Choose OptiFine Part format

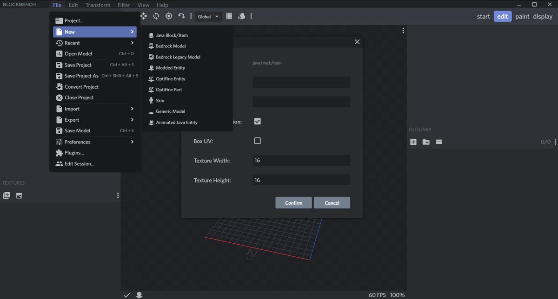pos(187,90)
